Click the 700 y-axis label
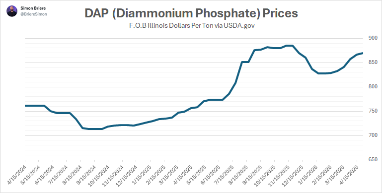The height and width of the screenshot is (193, 382). tap(372, 135)
